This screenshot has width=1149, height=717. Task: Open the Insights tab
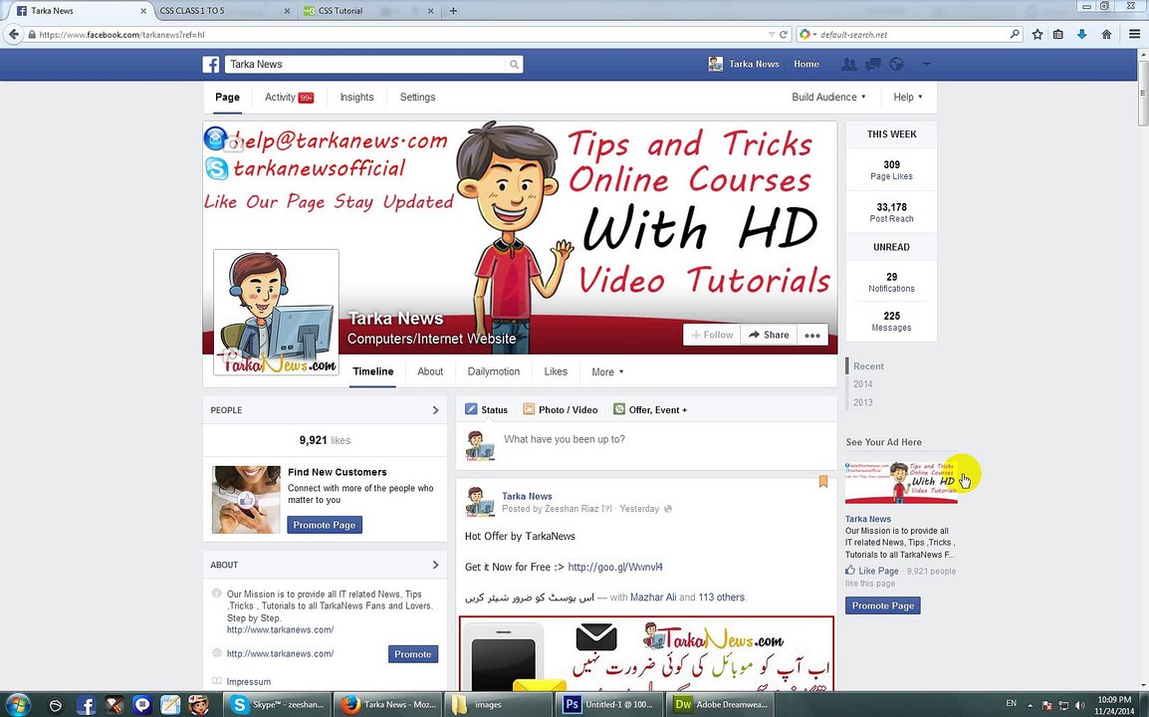coord(356,97)
